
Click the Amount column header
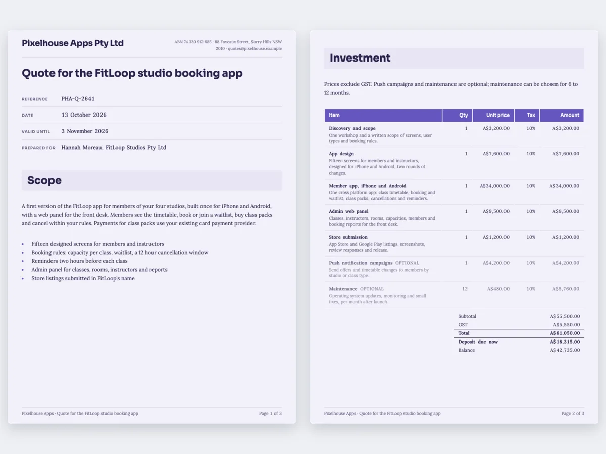(x=562, y=116)
